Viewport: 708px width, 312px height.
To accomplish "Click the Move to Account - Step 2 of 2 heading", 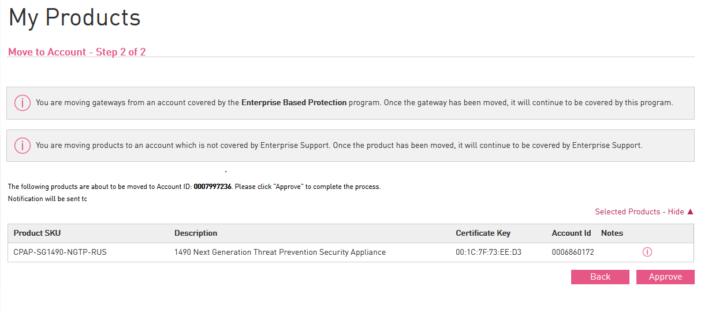I will 77,52.
